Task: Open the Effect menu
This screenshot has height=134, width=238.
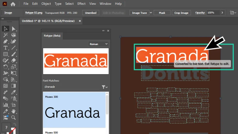Action: pyautogui.click(x=81, y=4)
